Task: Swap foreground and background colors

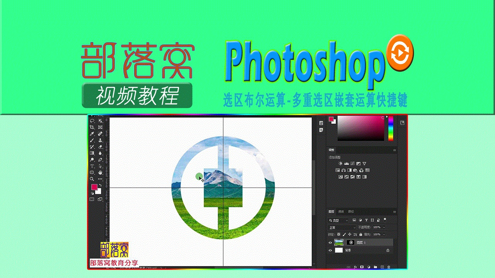Action: point(100,185)
